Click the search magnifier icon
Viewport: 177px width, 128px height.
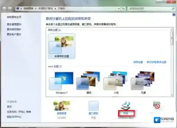point(173,9)
